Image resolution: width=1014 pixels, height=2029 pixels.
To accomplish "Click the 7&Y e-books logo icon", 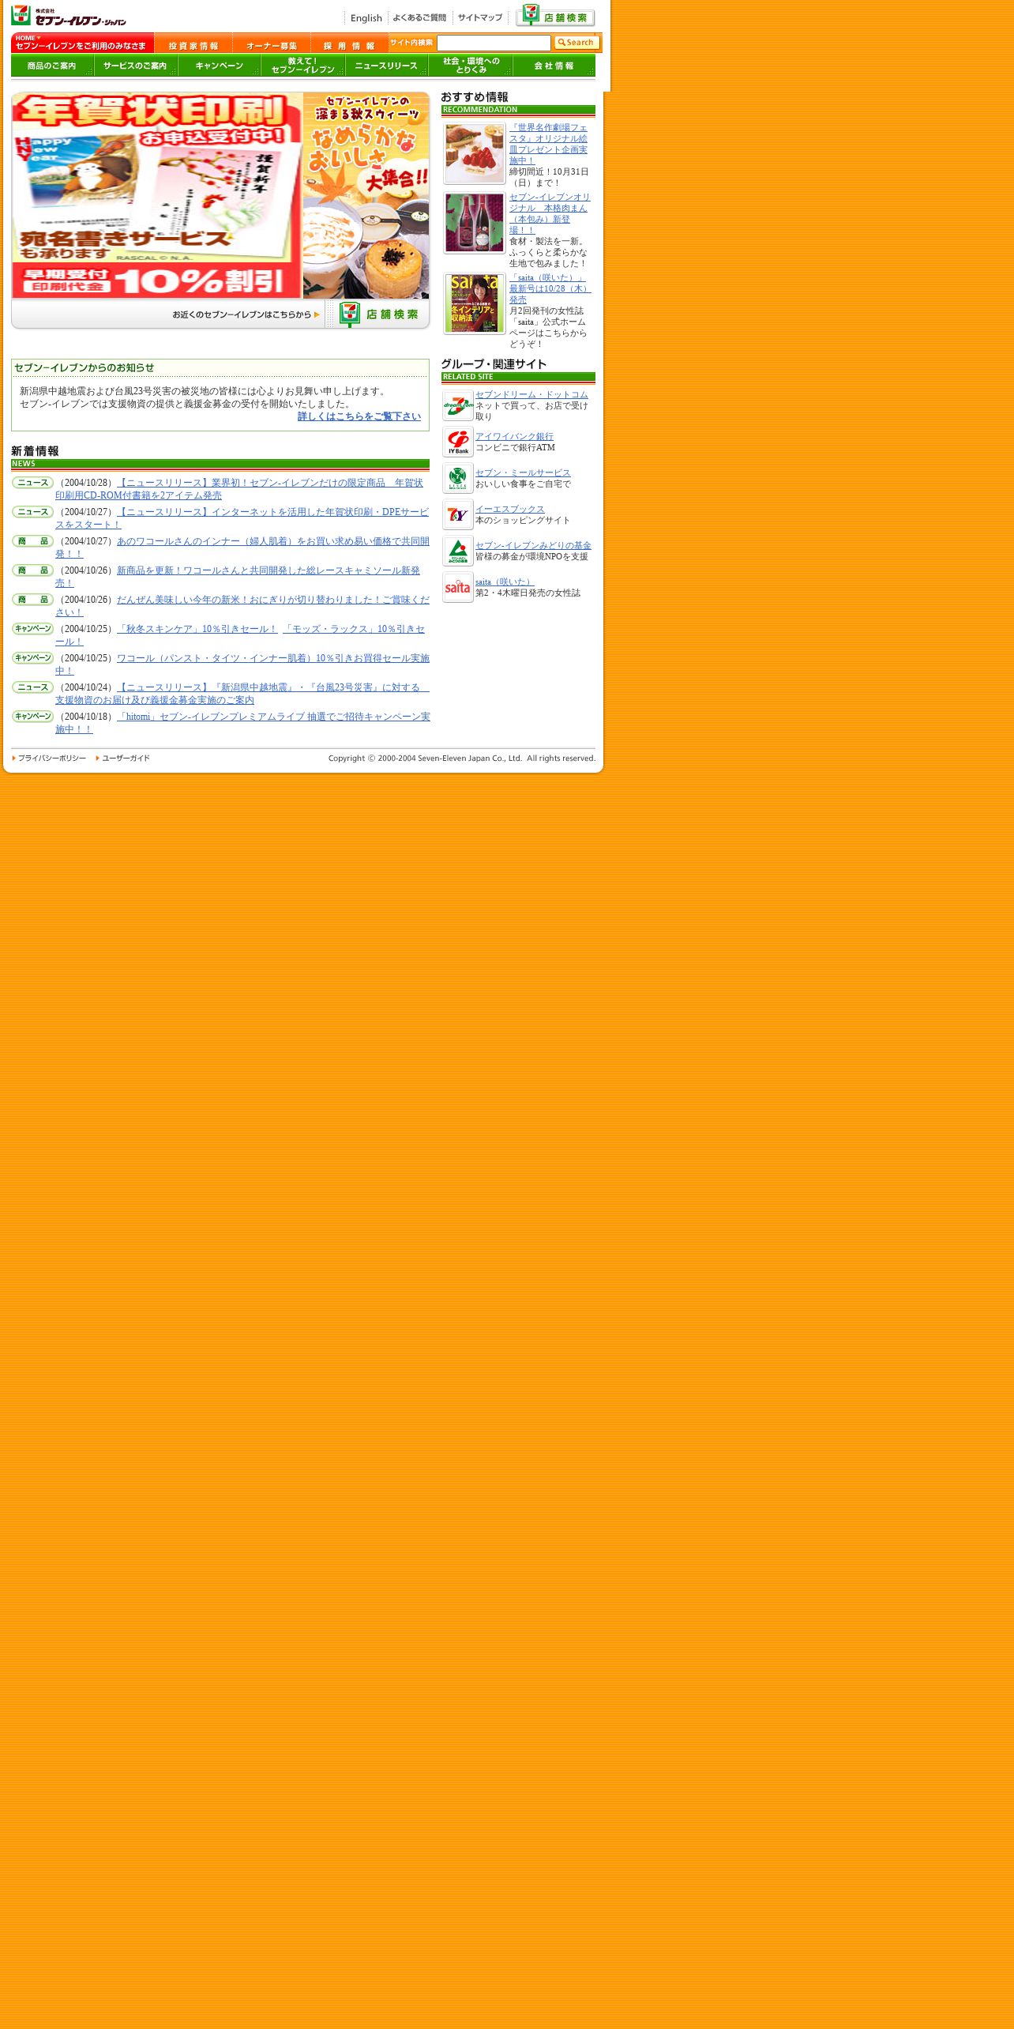I will click(x=458, y=514).
